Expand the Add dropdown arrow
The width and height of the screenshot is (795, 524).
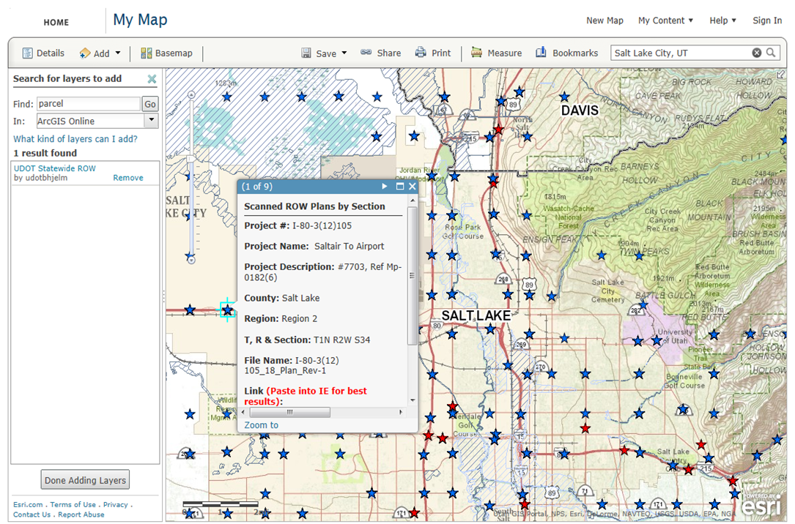[118, 53]
